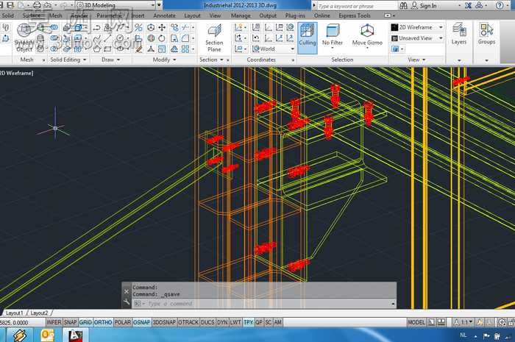The image size is (515, 342).
Task: Open the Layers panel button
Action: point(459,34)
